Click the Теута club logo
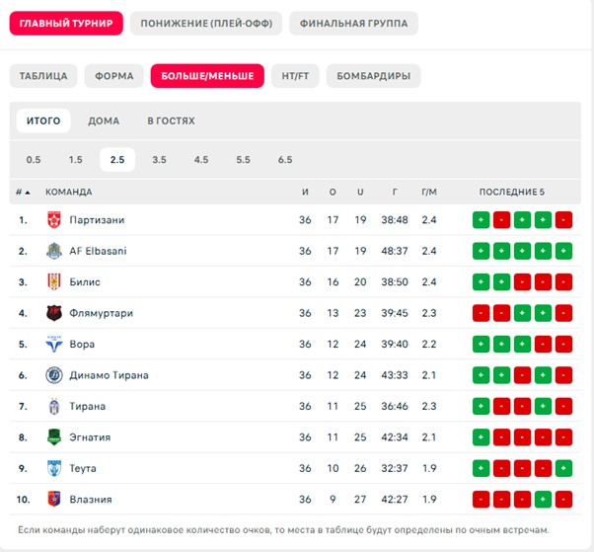594x552 pixels. click(x=54, y=468)
